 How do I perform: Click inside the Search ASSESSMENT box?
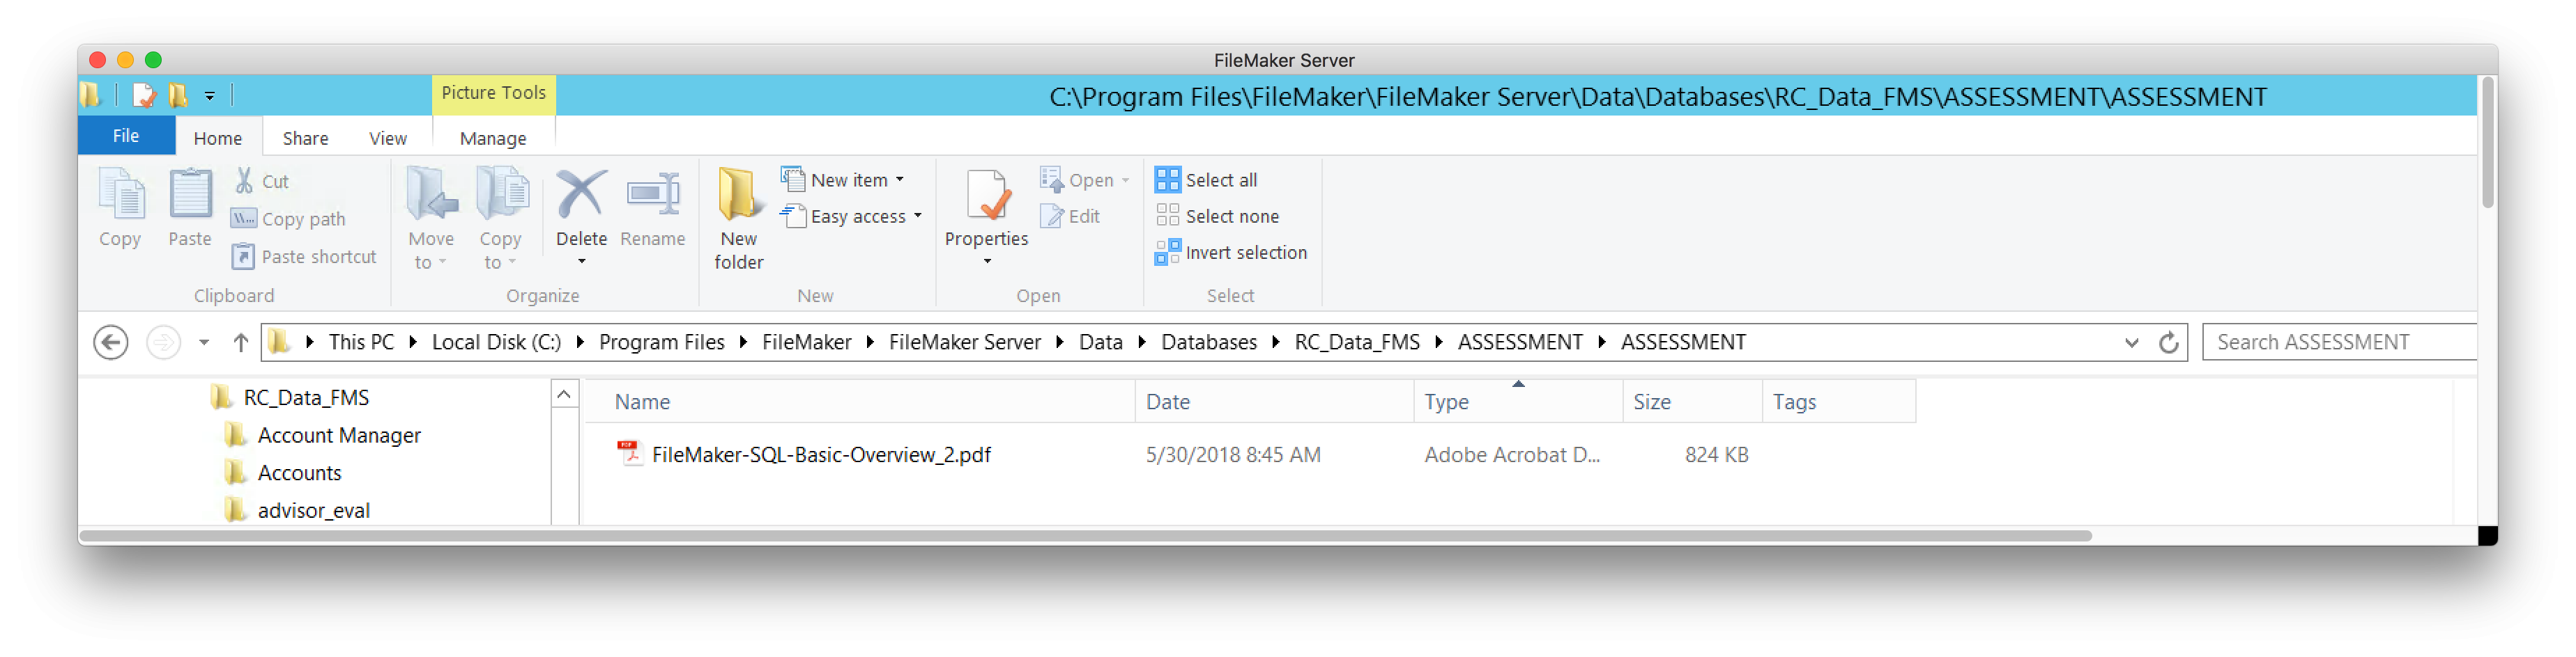pyautogui.click(x=2339, y=342)
